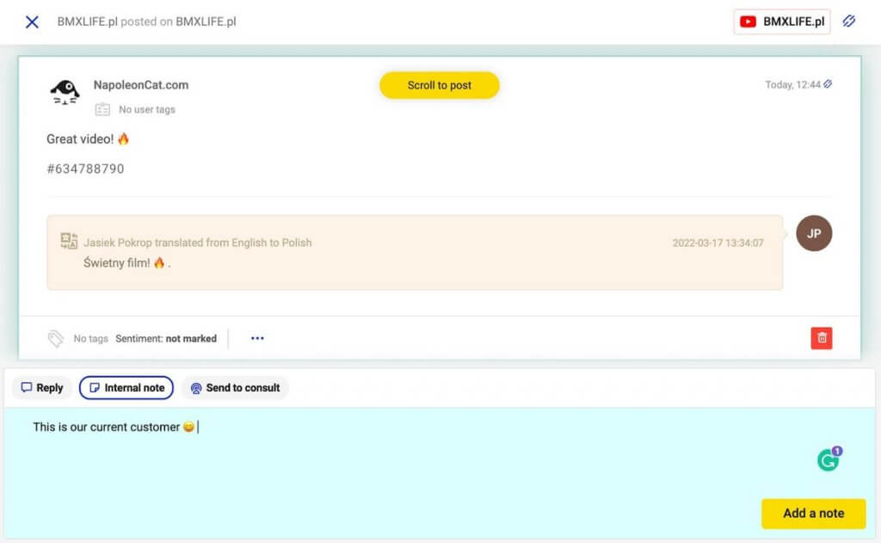Screen dimensions: 881x543
Task: Click the link icon beside BMXLIFE.pl button
Action: click(849, 22)
